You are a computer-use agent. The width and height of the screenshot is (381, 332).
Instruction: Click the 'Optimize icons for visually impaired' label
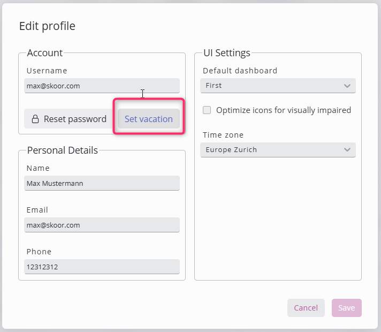[x=283, y=110]
